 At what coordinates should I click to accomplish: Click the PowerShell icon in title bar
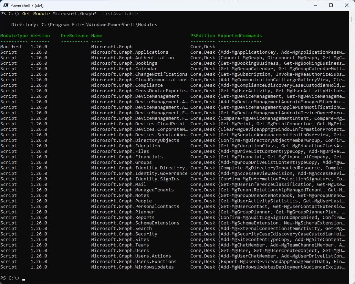6,5
